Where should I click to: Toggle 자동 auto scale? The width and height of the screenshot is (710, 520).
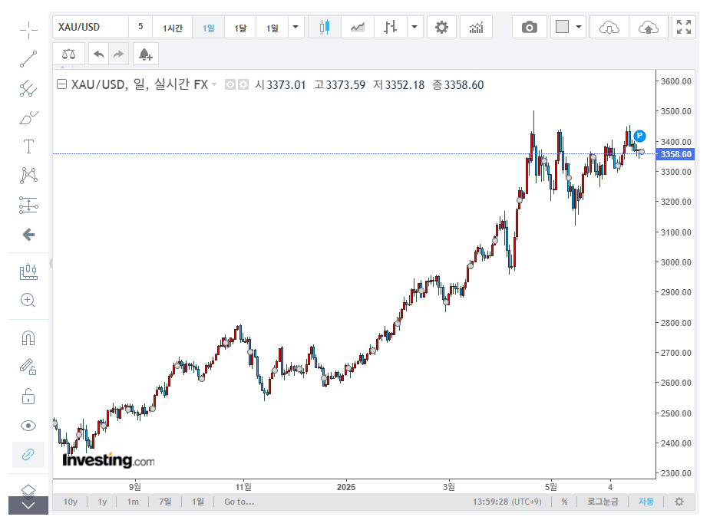[646, 502]
